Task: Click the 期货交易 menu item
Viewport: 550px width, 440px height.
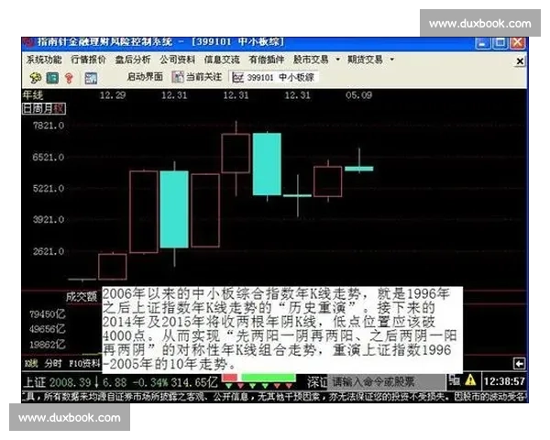Action: point(365,60)
